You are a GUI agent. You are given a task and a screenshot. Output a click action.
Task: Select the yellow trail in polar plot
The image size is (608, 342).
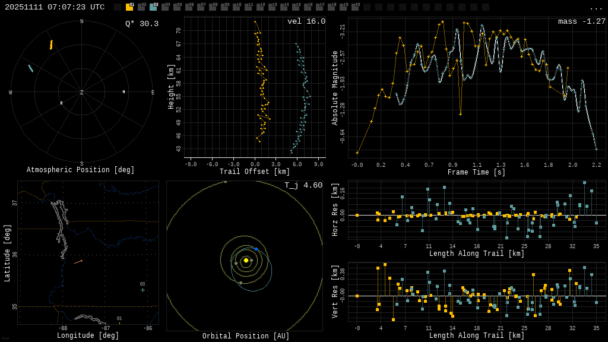pyautogui.click(x=51, y=45)
